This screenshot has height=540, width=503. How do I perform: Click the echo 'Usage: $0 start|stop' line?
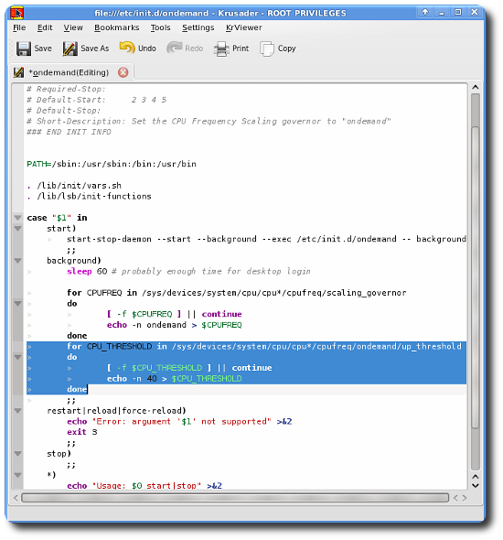click(x=144, y=486)
